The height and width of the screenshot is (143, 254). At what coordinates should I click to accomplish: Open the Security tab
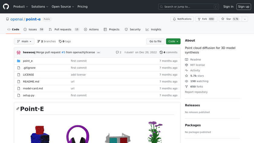[x=132, y=29]
